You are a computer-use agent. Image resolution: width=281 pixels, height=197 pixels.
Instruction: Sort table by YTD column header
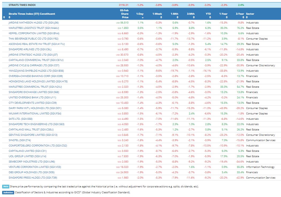click(208, 14)
